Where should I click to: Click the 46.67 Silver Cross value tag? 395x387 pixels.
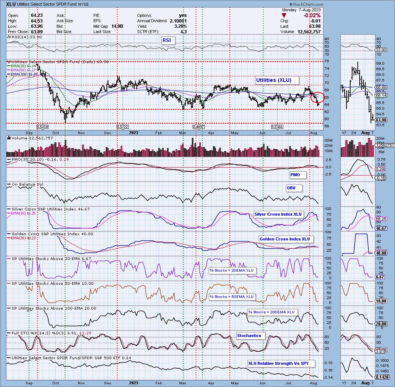coord(381,228)
